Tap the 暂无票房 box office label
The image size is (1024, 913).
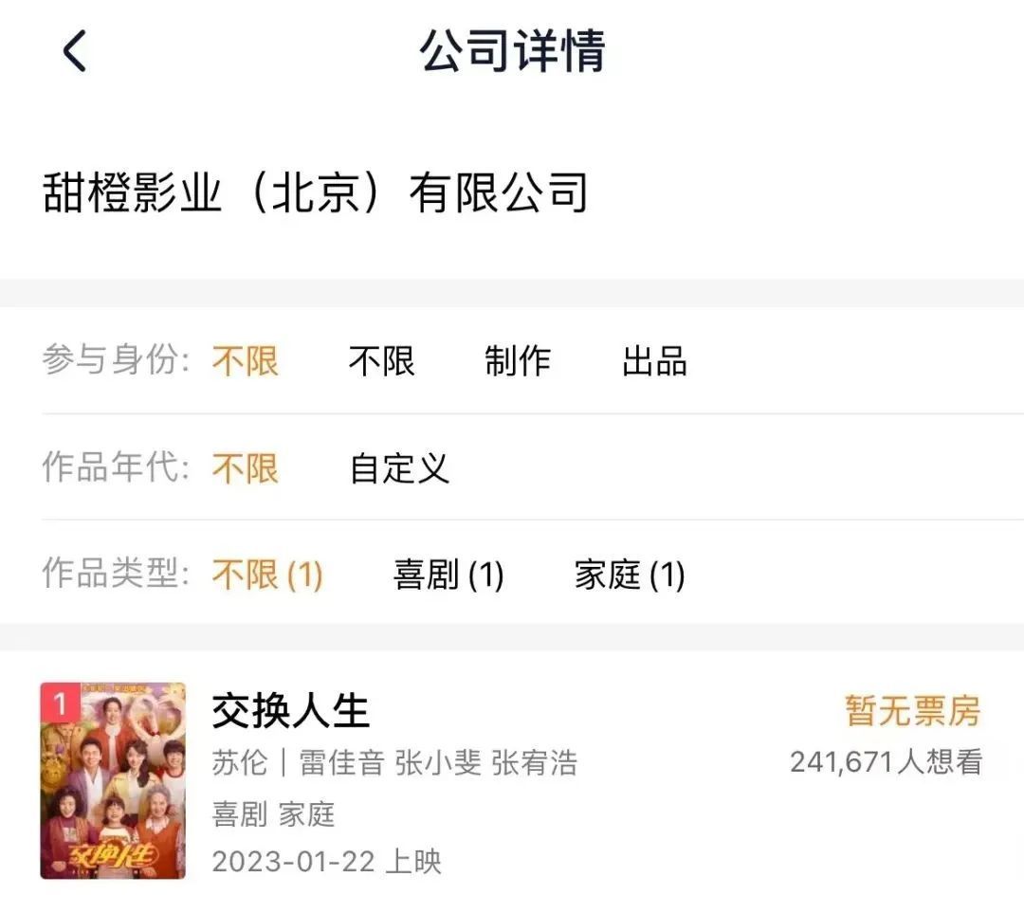(x=913, y=710)
